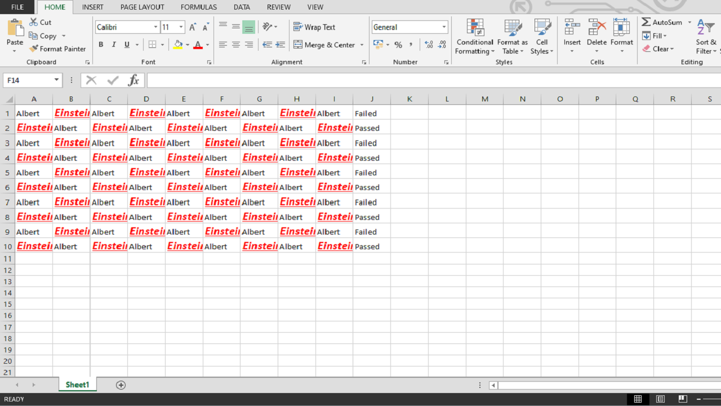
Task: Align text to the top of cell
Action: pos(223,27)
